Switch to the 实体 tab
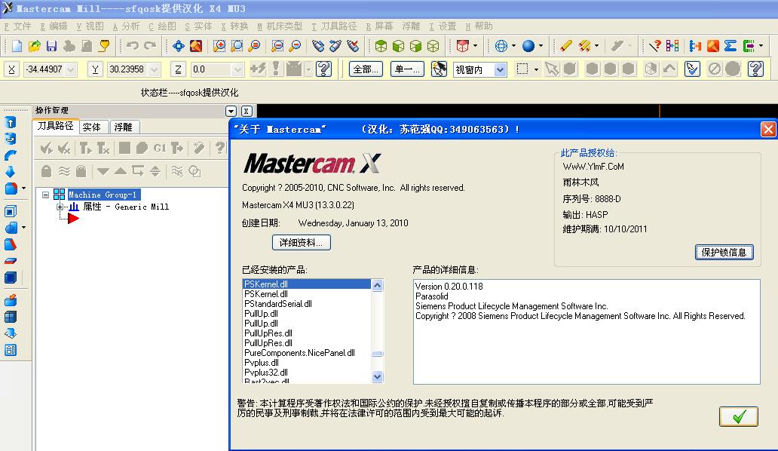The width and height of the screenshot is (778, 451). (x=92, y=127)
